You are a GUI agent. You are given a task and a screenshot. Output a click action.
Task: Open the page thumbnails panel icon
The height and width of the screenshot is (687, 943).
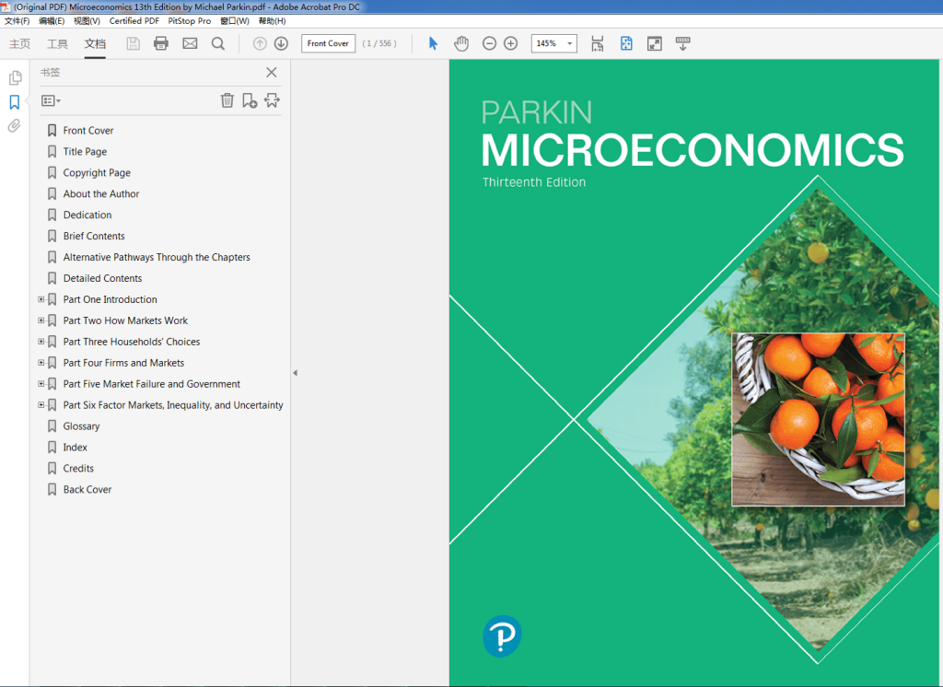[15, 77]
